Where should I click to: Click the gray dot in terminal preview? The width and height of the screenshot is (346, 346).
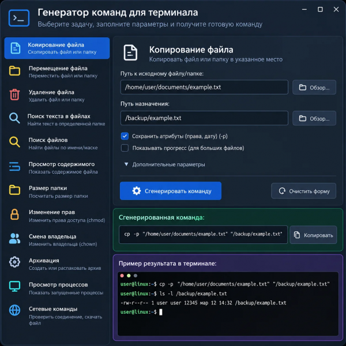coord(136,276)
